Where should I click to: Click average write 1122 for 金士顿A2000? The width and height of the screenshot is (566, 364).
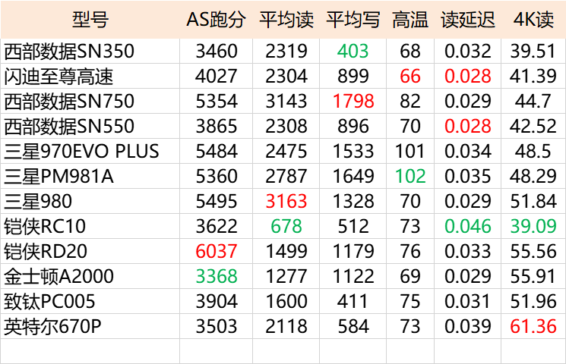(x=353, y=277)
